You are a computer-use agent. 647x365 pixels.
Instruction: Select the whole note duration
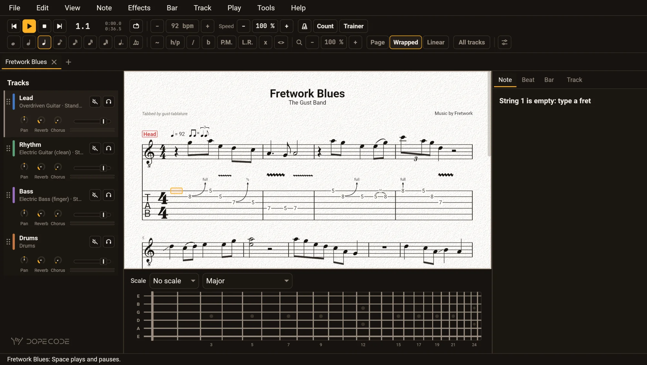(14, 42)
